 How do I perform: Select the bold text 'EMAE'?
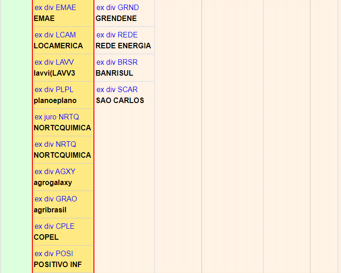[44, 19]
